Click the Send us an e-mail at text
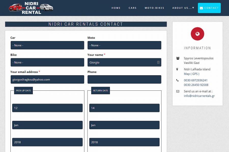Image resolution: width=229 pixels, height=152 pixels. pyautogui.click(x=198, y=91)
